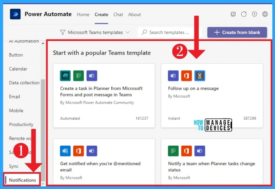This screenshot has width=275, height=189.
Task: Select the Sync category
Action: 14,166
